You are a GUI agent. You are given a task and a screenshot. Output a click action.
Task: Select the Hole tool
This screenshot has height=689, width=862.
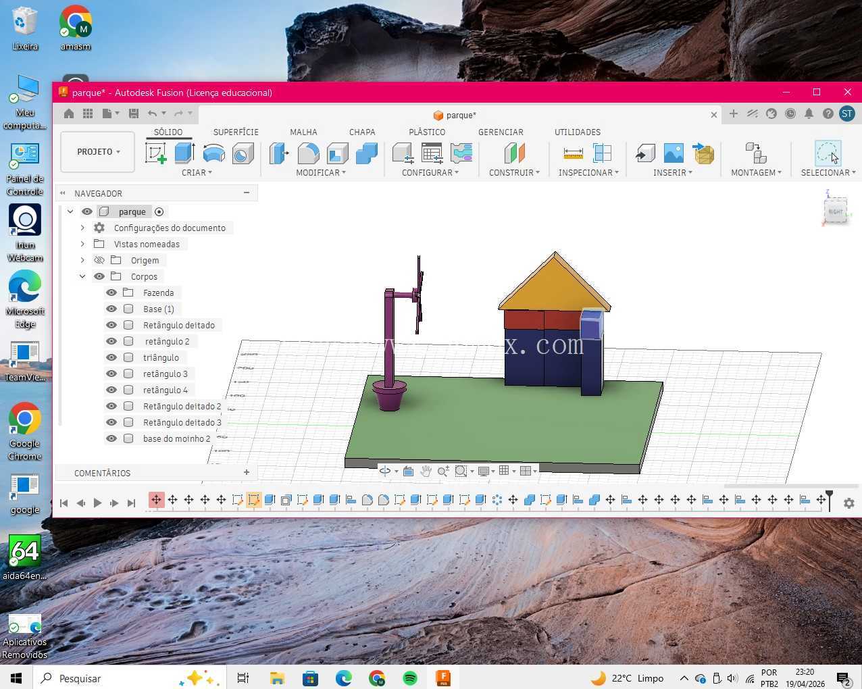click(243, 153)
